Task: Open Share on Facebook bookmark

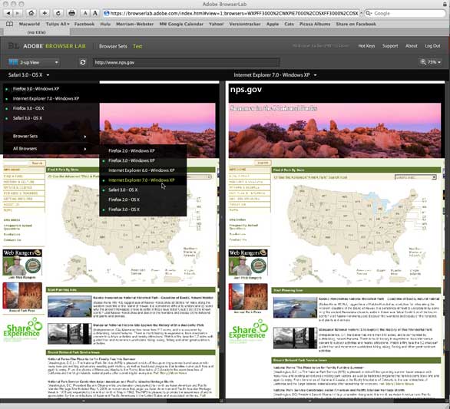Action: pyautogui.click(x=356, y=24)
